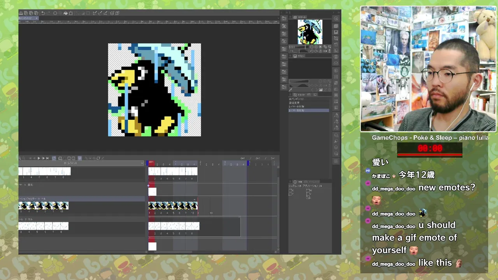Click the blue end-frame marker in the timeline
This screenshot has height=280, width=498.
248,163
